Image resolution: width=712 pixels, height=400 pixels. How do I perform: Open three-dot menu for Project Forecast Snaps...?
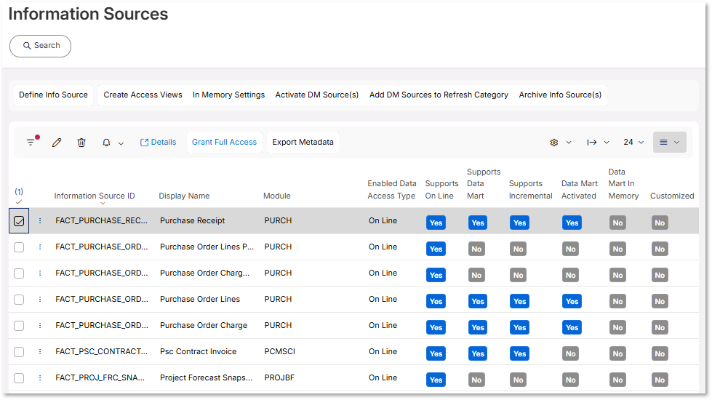(x=40, y=377)
